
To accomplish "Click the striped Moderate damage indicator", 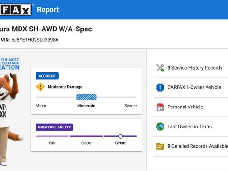I will [x=86, y=97].
